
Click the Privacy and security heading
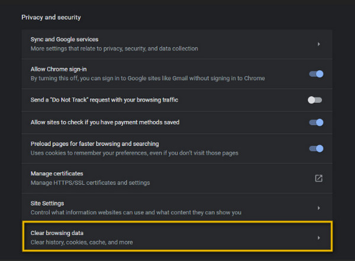[x=51, y=17]
